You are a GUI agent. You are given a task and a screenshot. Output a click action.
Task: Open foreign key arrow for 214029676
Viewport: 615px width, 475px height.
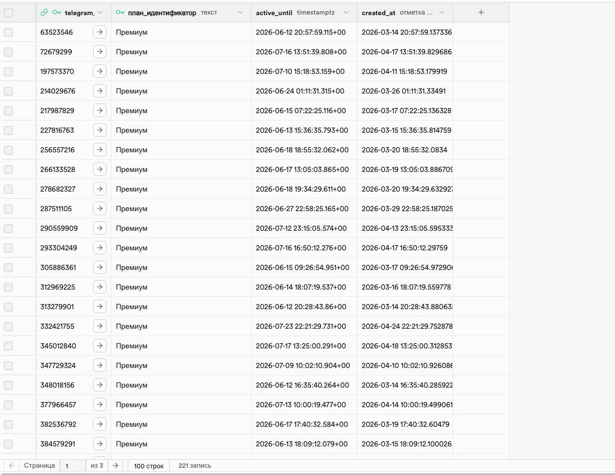pos(100,91)
